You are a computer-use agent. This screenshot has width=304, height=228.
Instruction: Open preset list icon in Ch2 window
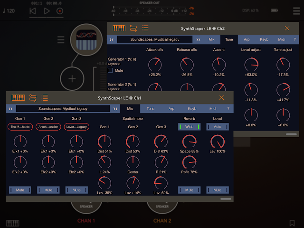[x=145, y=28]
